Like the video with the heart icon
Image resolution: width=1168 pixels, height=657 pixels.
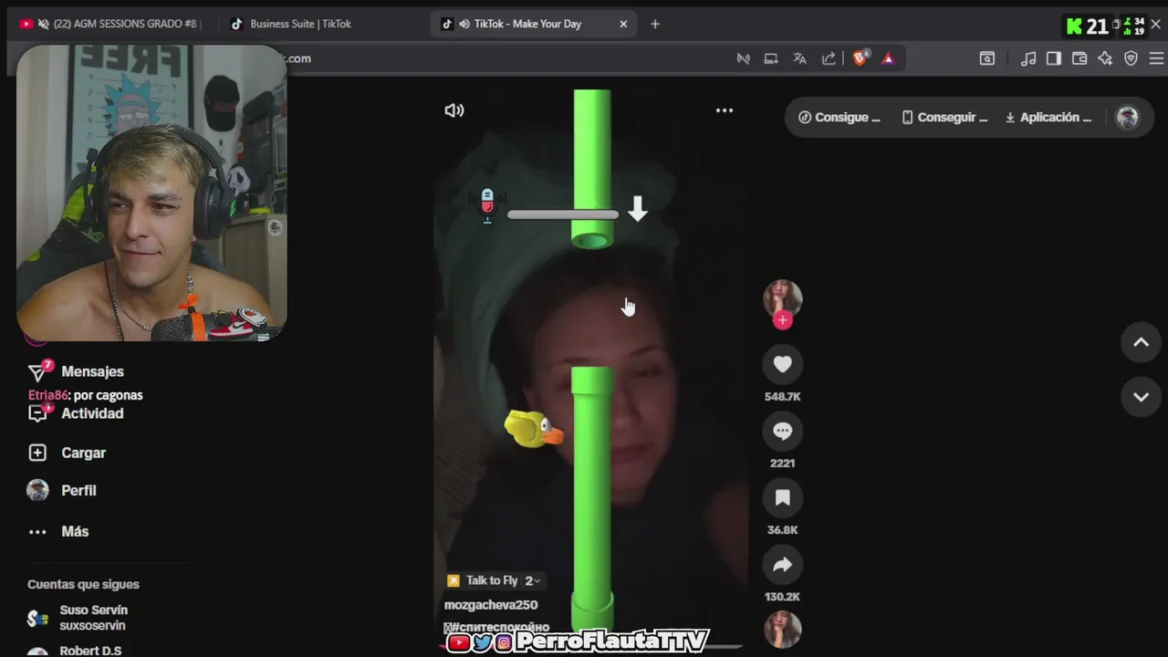782,364
